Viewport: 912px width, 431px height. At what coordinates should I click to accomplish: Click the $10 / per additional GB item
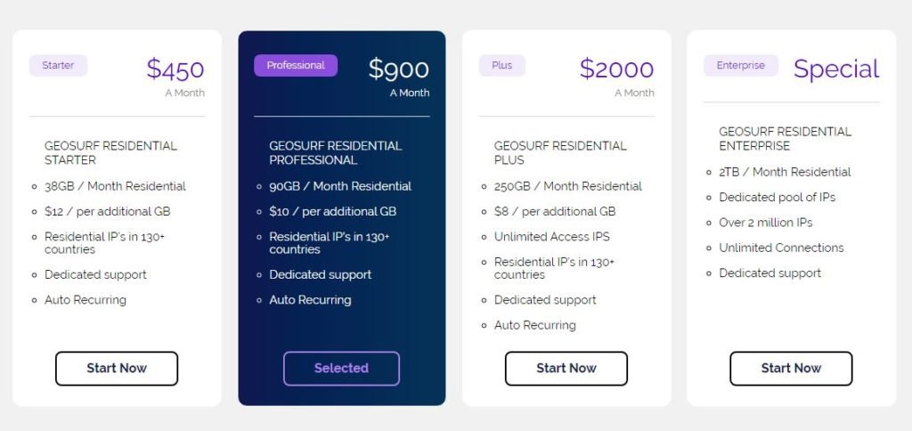click(333, 212)
